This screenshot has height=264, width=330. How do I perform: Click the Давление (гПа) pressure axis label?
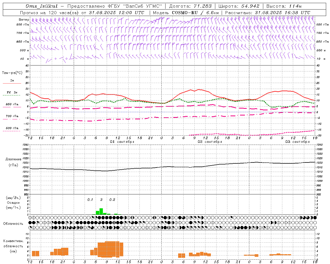[x=12, y=162]
